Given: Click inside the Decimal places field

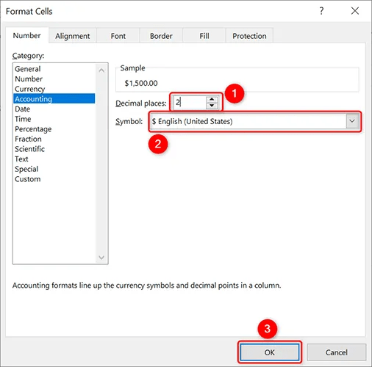Looking at the screenshot, I should [x=190, y=102].
